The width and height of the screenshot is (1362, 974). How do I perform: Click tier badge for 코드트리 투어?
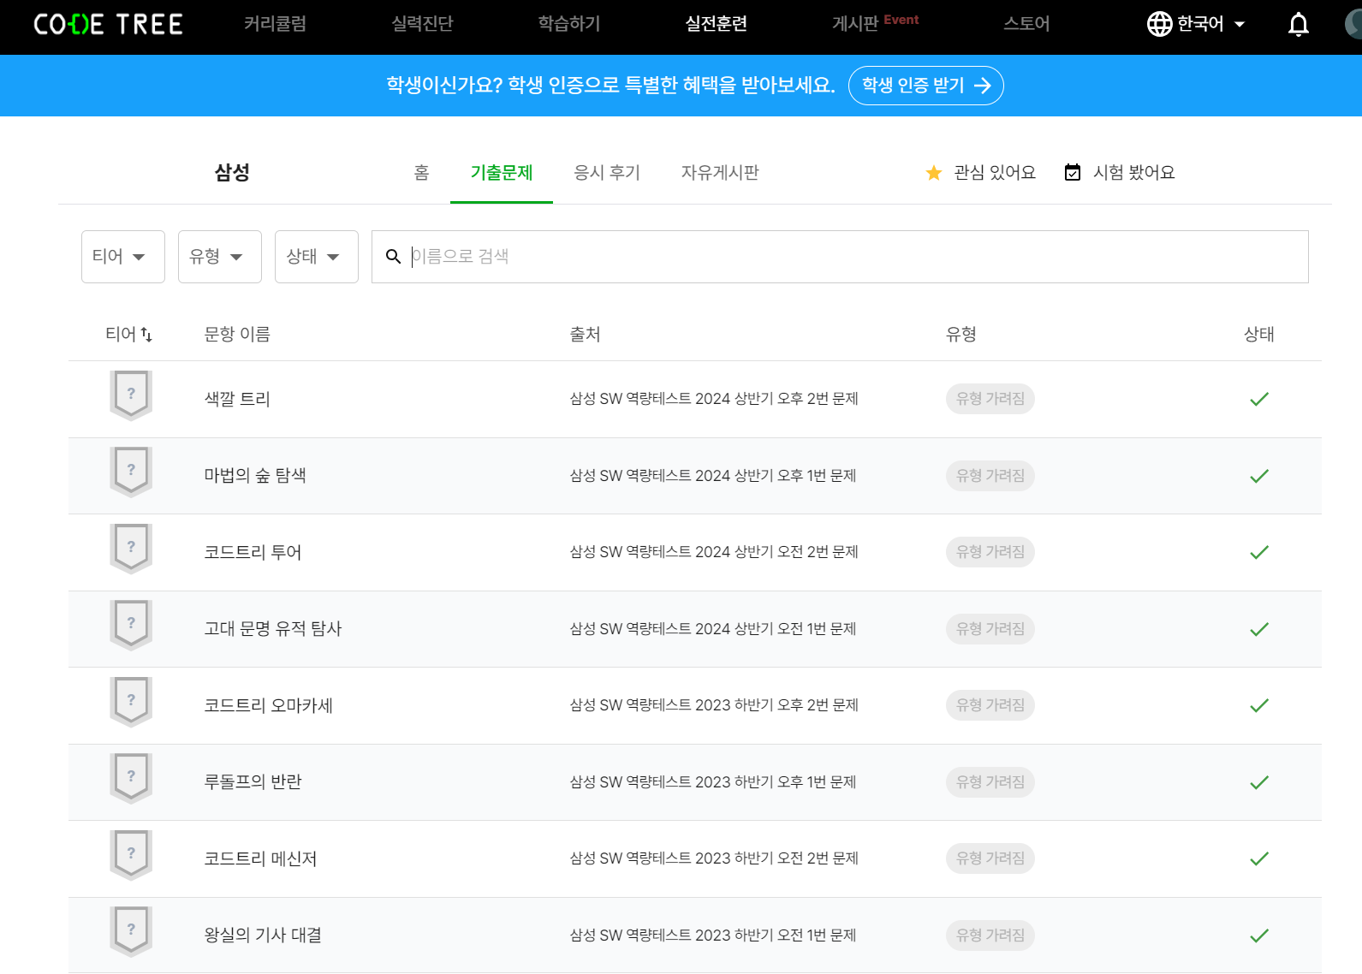click(x=131, y=548)
